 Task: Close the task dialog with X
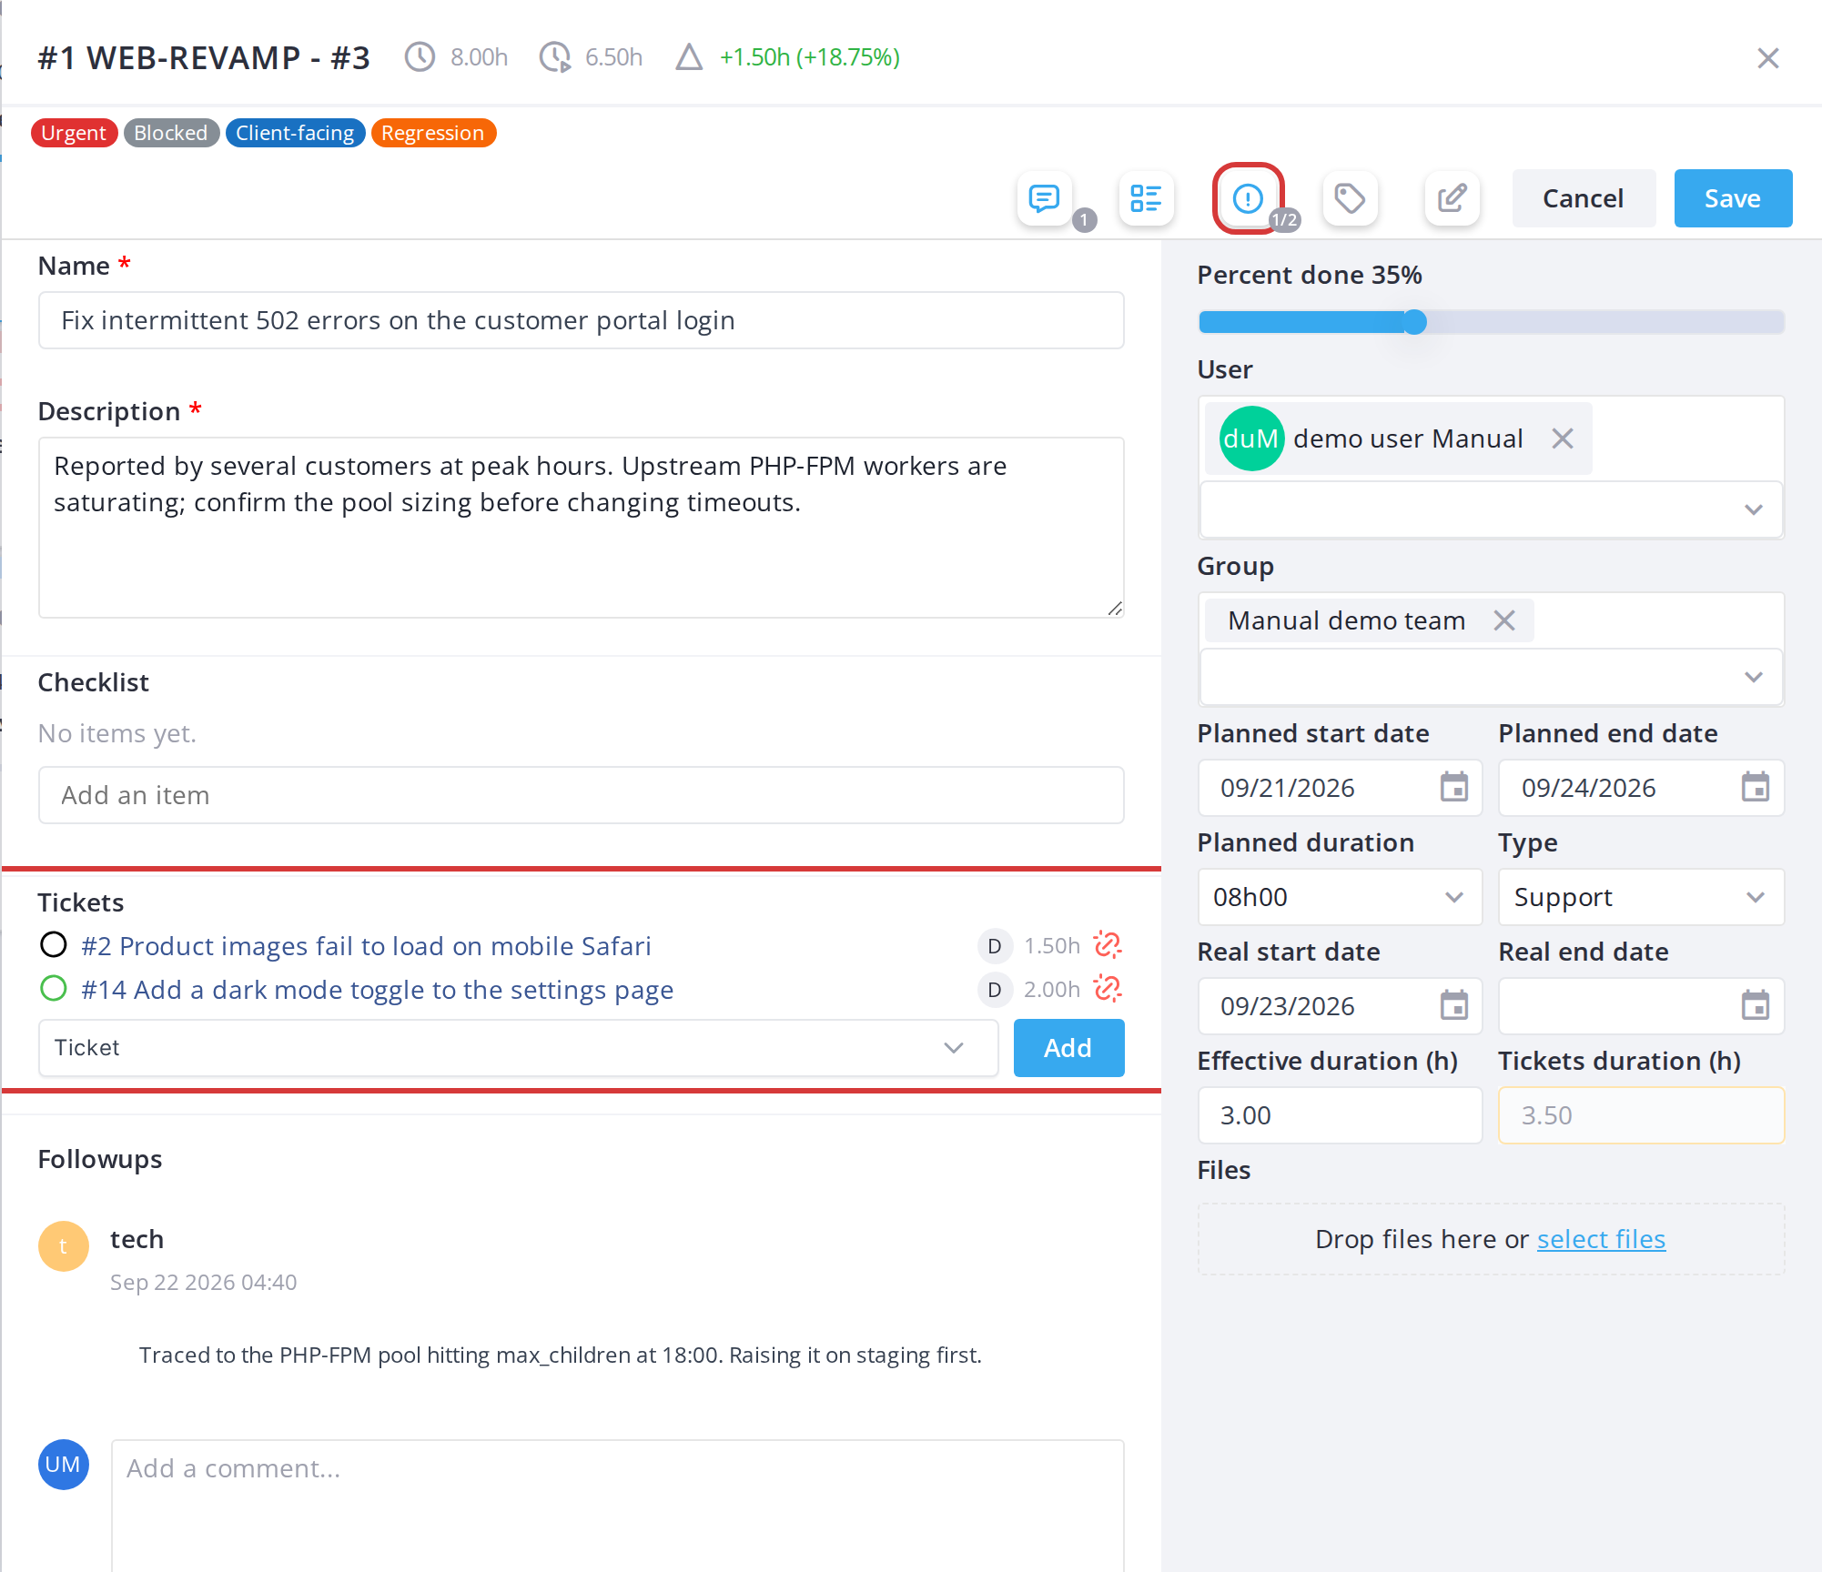tap(1768, 58)
